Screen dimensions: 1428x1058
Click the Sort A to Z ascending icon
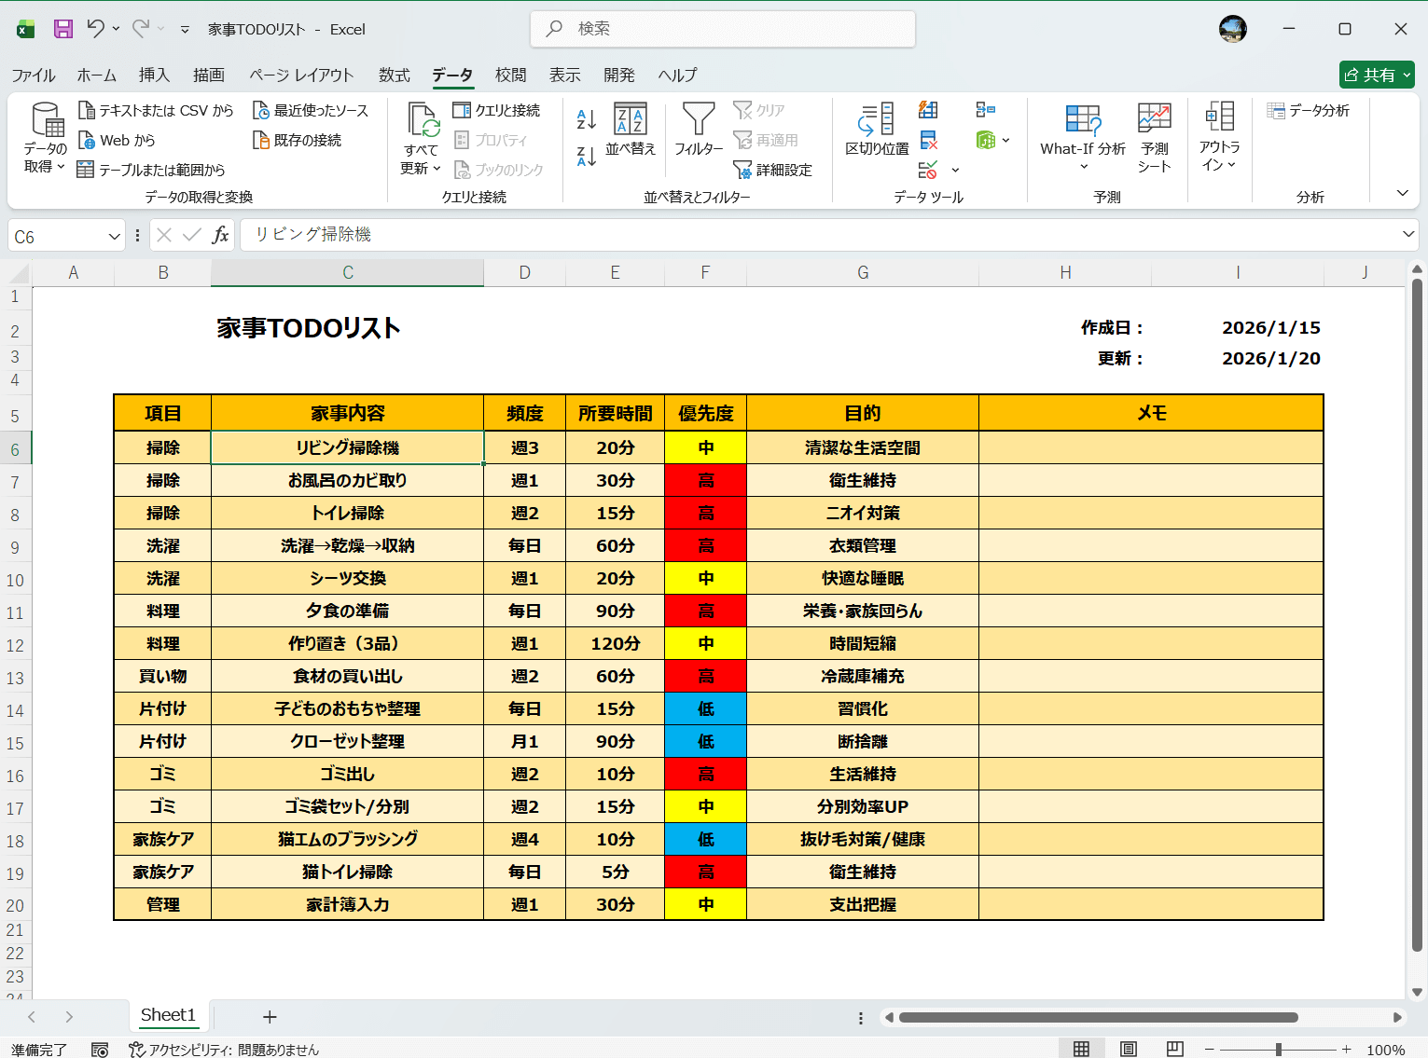click(586, 118)
